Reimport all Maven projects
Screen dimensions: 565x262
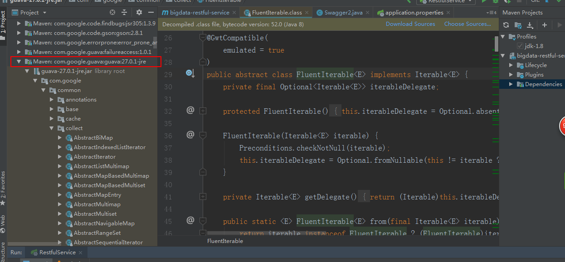(x=506, y=25)
